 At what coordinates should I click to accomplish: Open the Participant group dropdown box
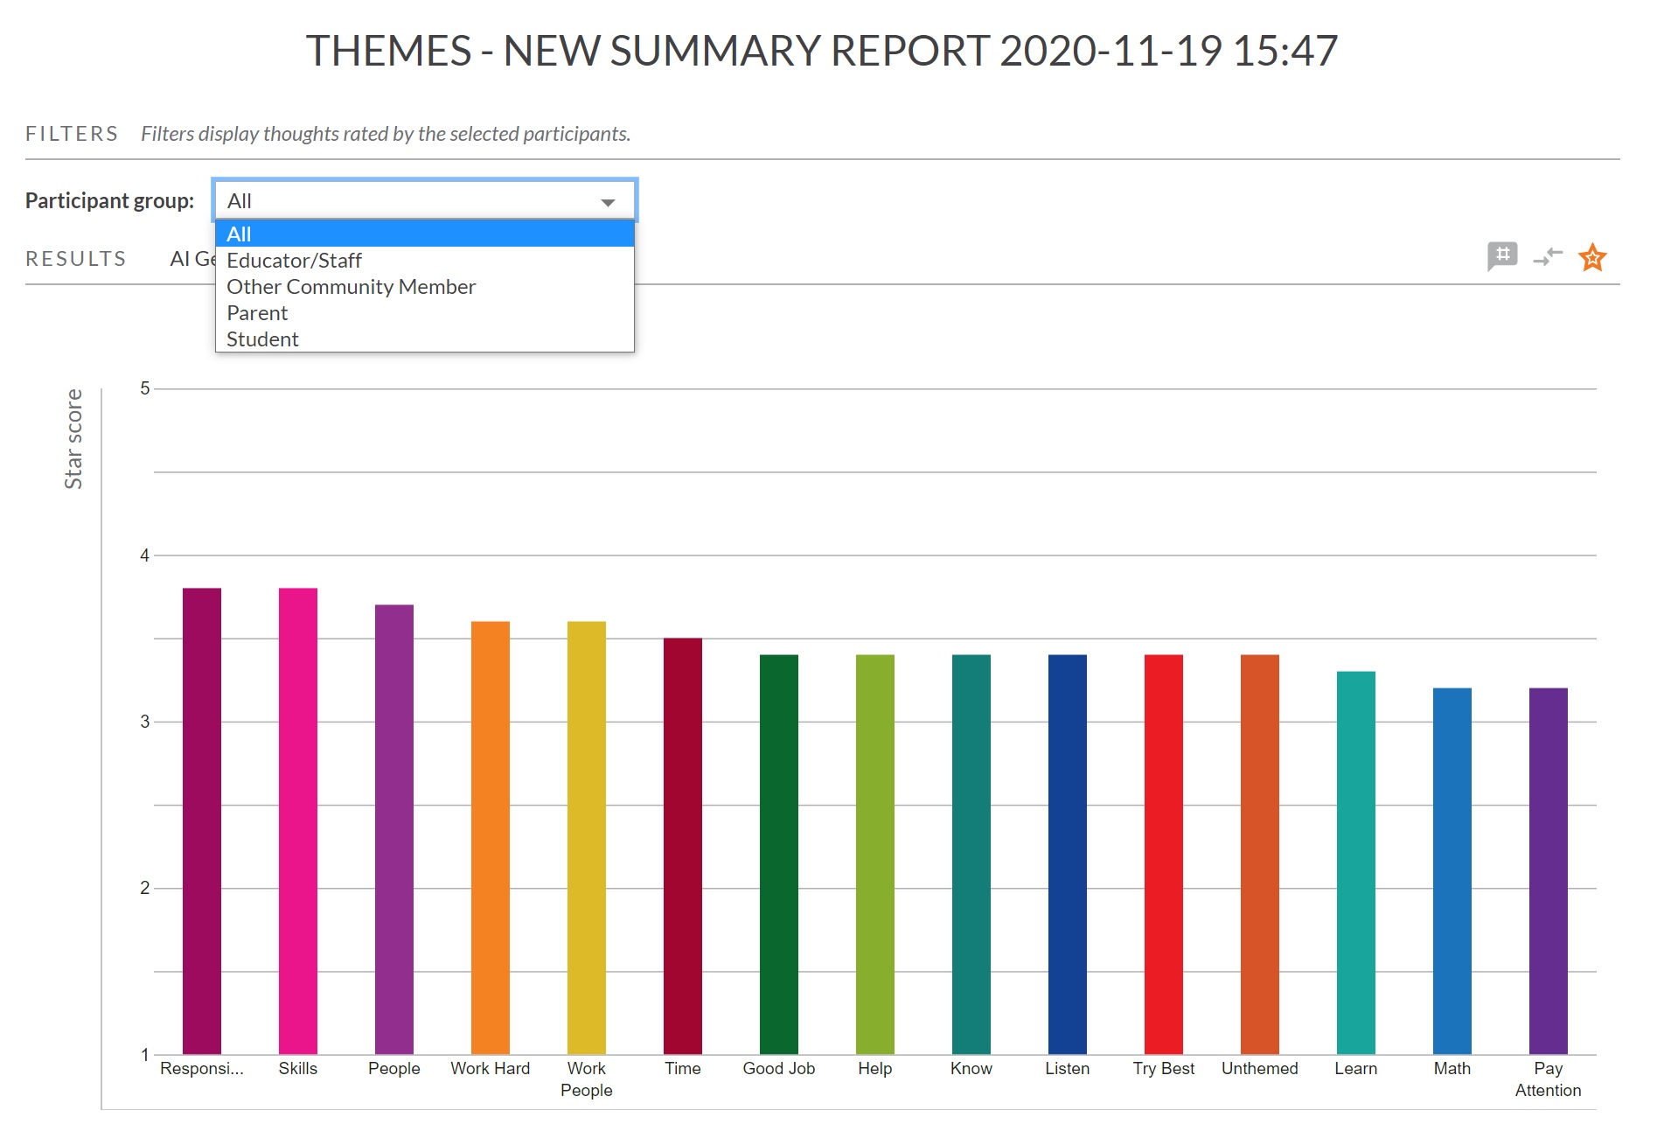[x=425, y=200]
